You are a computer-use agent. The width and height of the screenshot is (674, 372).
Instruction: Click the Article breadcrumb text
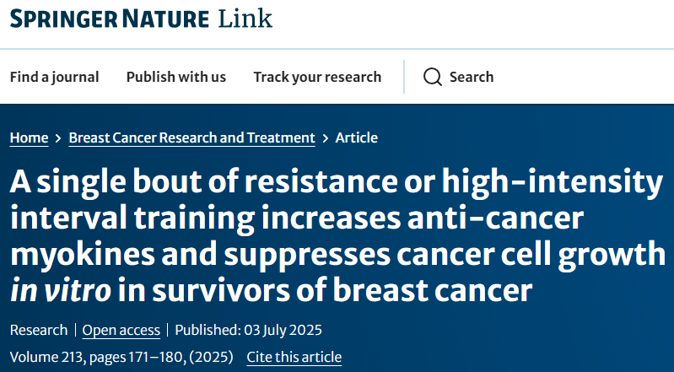coord(357,137)
